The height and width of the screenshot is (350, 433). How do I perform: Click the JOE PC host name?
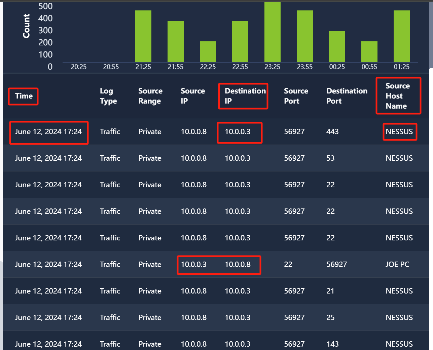(397, 265)
